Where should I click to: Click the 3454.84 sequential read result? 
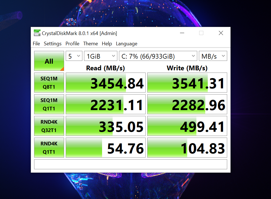(x=106, y=83)
